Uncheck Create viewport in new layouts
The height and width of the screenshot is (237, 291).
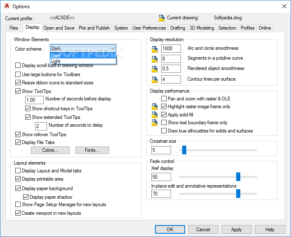(x=18, y=213)
